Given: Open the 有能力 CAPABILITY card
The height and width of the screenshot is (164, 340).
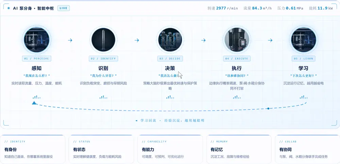Looking at the screenshot, I should 170,149.
